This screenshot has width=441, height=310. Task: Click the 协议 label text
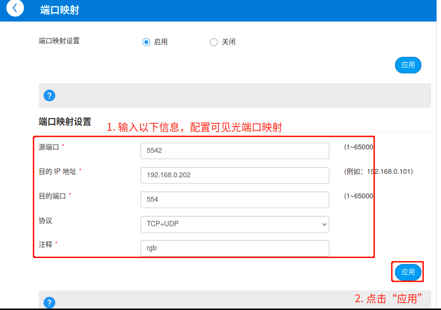(46, 221)
